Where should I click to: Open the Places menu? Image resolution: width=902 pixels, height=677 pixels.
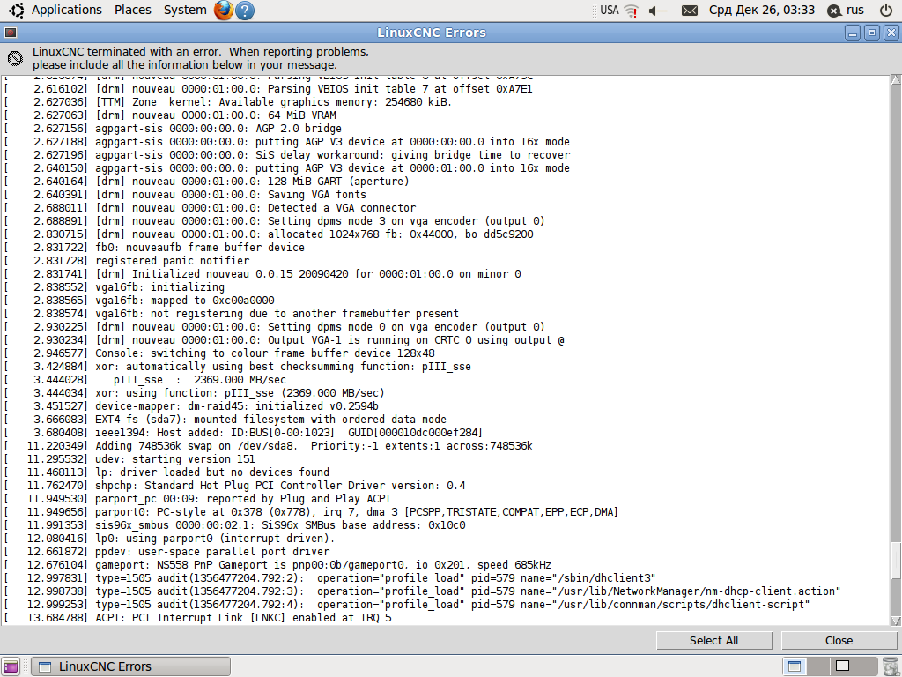[132, 10]
